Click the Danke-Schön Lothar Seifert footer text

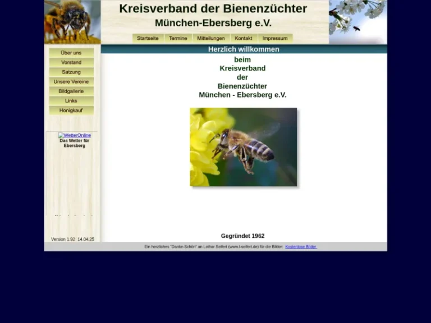click(x=214, y=247)
